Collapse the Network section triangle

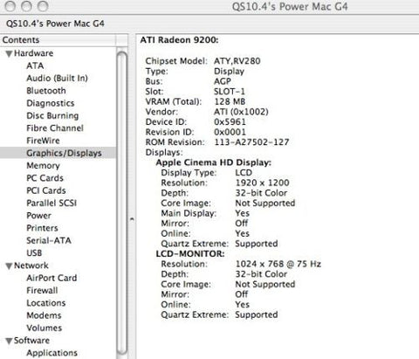tap(9, 266)
